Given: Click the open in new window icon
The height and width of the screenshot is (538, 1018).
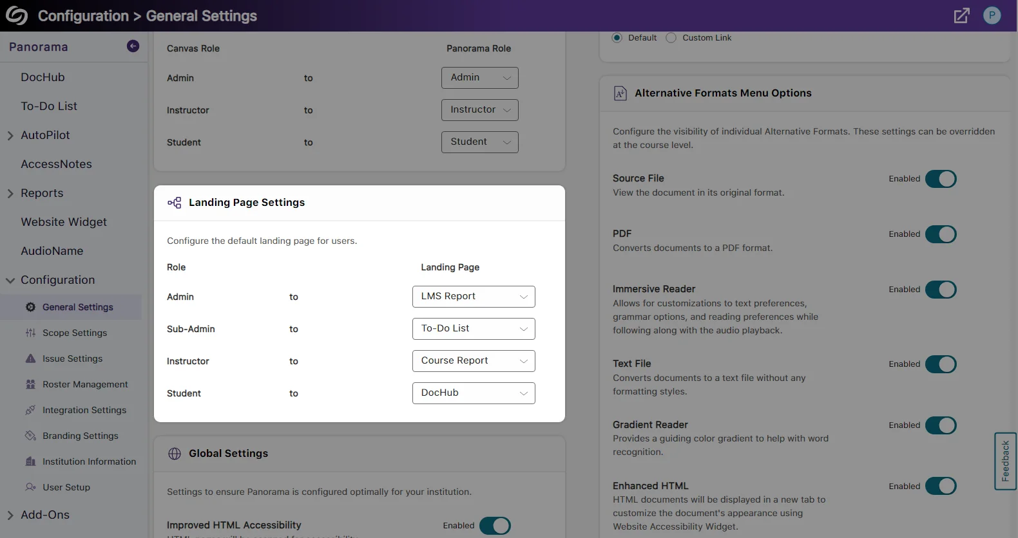Looking at the screenshot, I should [x=961, y=16].
